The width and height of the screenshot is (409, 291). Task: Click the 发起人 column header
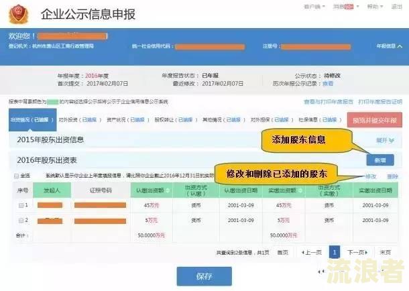(x=52, y=190)
